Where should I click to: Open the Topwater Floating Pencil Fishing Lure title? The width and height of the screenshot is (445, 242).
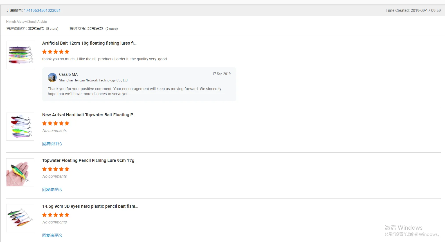pos(89,161)
